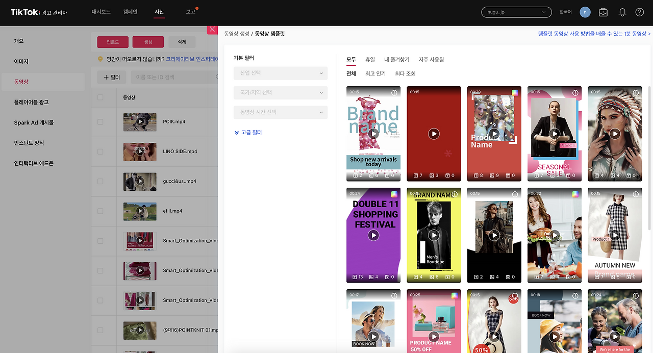Open the 한국어 language selector
The height and width of the screenshot is (353, 653).
(x=566, y=12)
